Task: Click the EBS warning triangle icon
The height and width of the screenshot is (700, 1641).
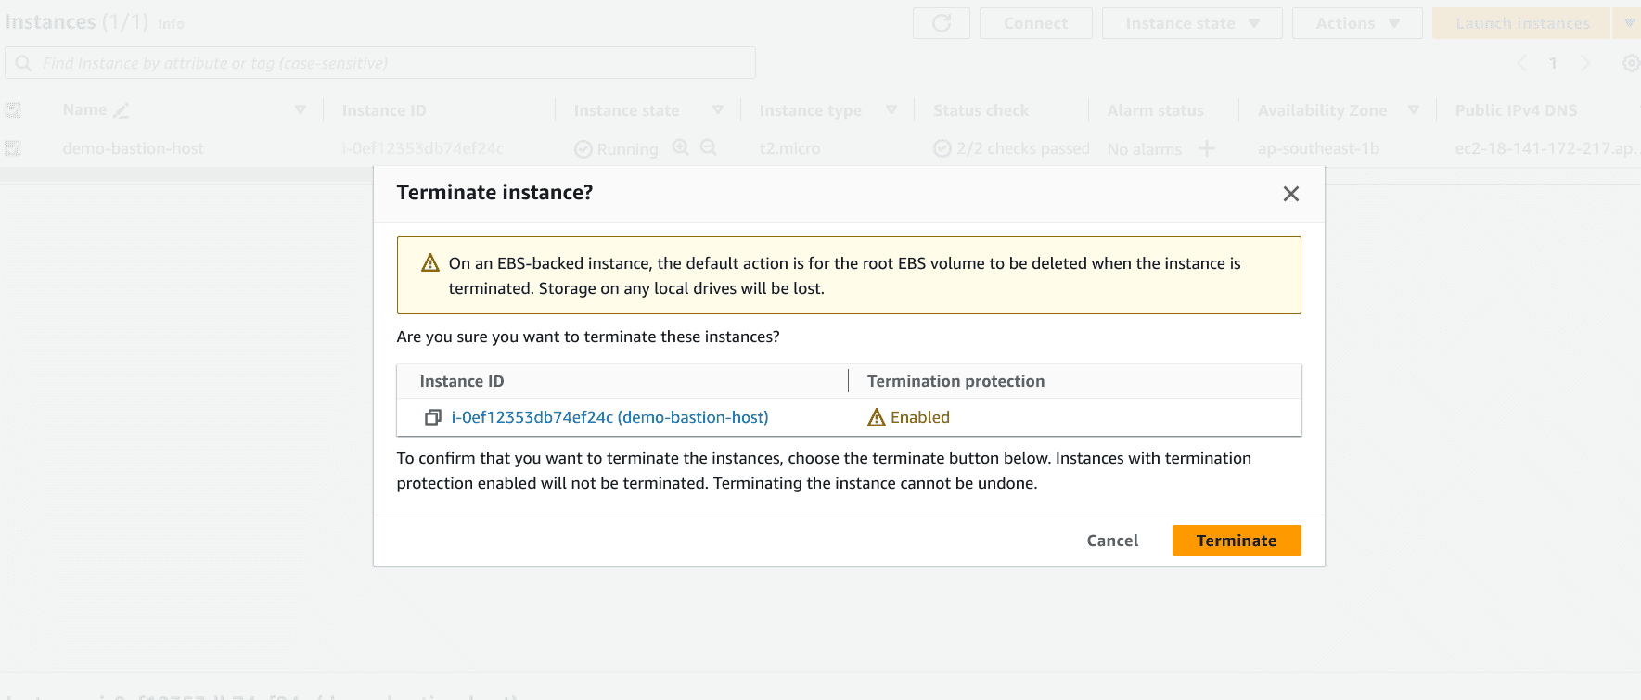Action: click(430, 263)
